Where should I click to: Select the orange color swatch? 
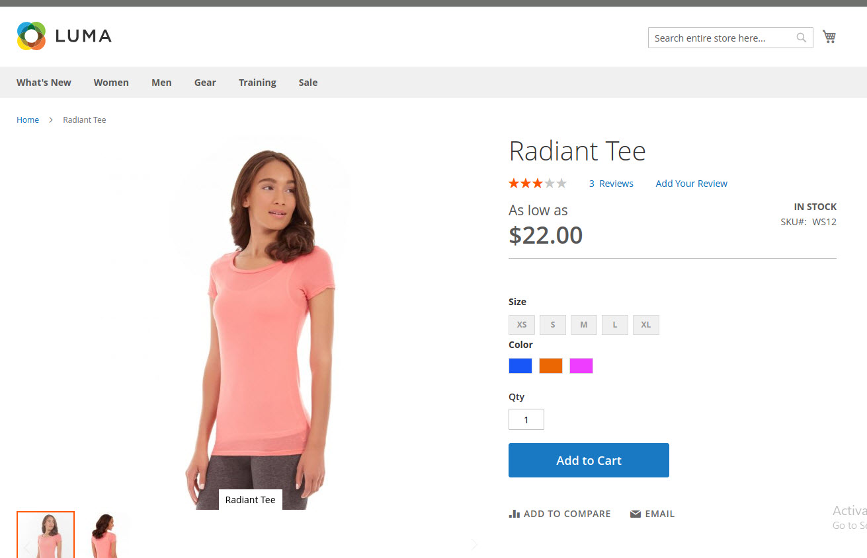point(550,365)
